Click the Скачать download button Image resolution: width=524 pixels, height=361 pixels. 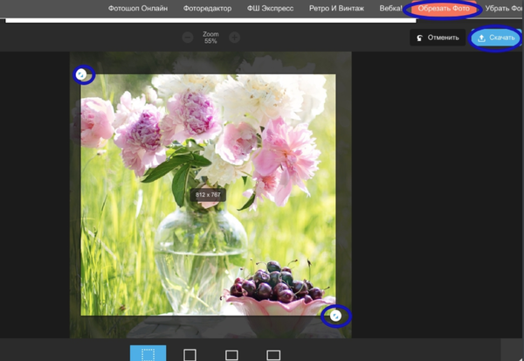coord(496,38)
